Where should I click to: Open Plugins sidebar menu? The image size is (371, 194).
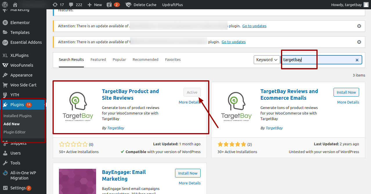[x=23, y=105]
